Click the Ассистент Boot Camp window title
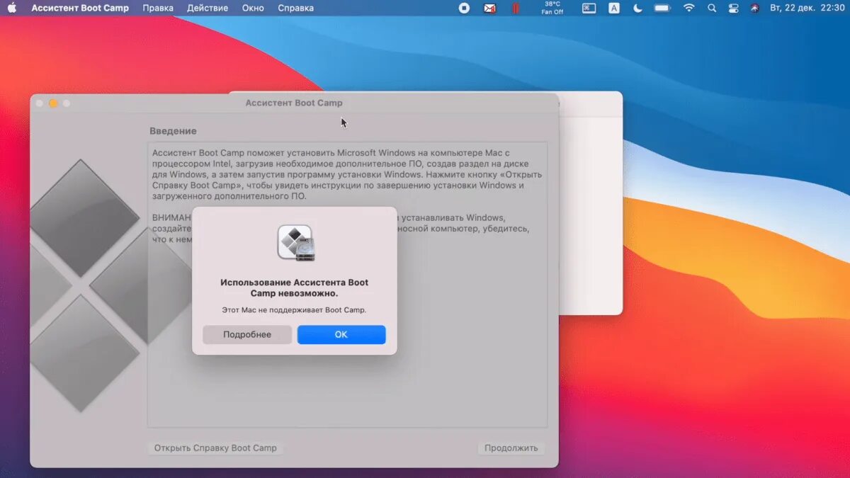This screenshot has height=478, width=850. 294,103
